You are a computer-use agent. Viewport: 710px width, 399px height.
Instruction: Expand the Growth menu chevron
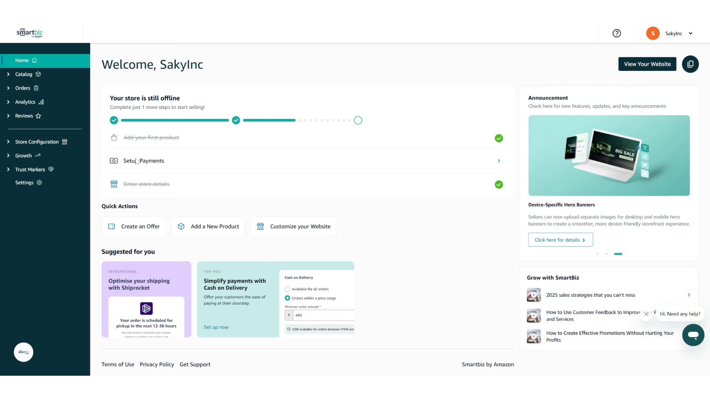(x=8, y=156)
